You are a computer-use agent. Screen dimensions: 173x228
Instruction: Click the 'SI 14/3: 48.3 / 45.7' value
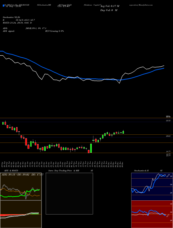tap(25, 20)
